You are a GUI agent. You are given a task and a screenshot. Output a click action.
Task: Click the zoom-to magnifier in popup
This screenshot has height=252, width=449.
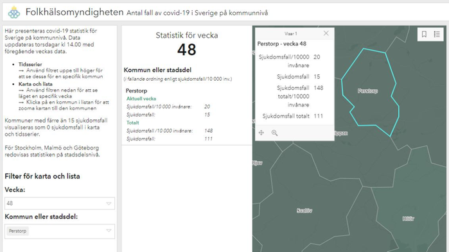point(274,133)
